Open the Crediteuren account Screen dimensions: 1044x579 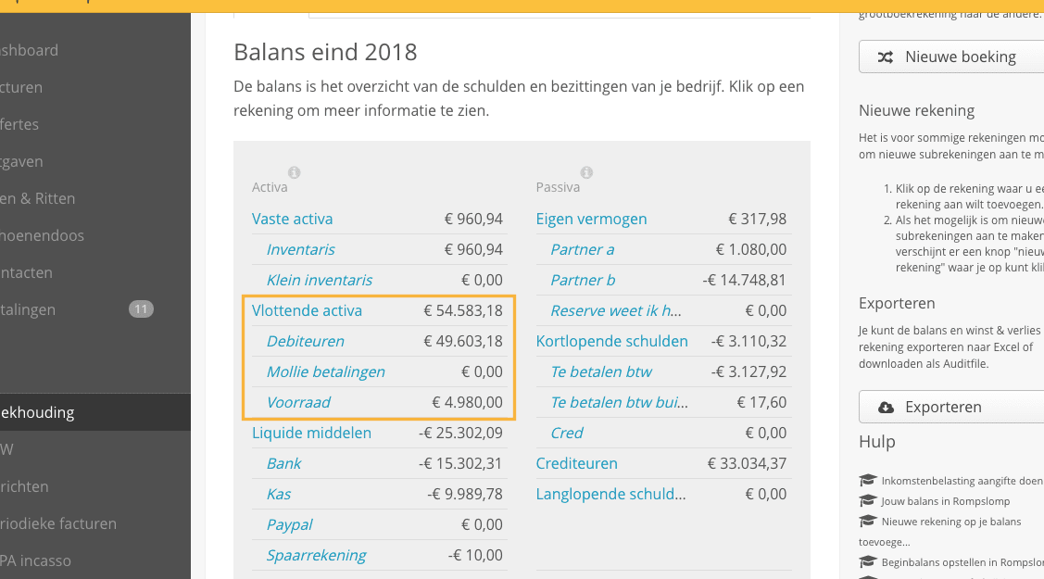click(x=576, y=464)
